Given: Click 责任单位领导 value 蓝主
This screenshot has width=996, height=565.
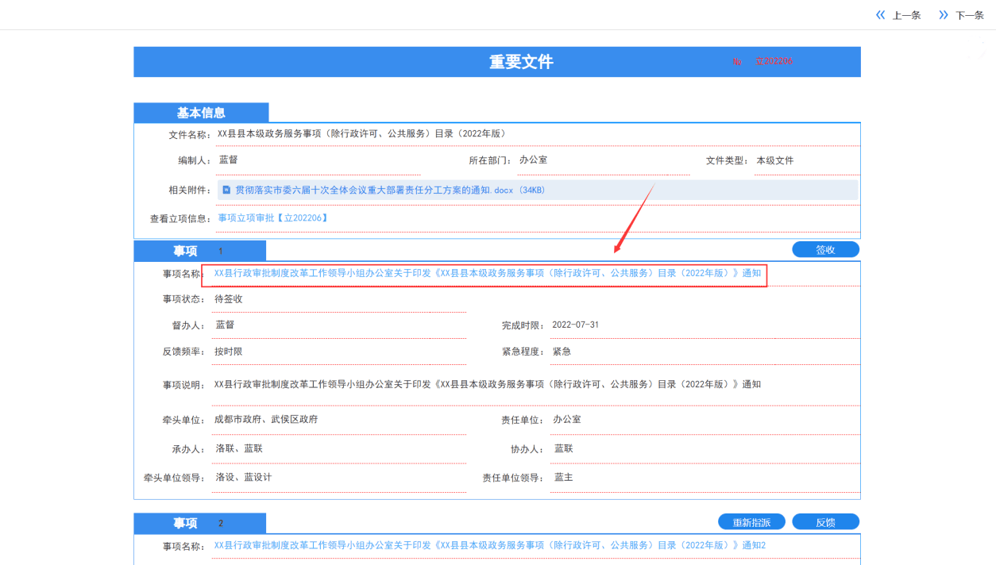Looking at the screenshot, I should (564, 478).
